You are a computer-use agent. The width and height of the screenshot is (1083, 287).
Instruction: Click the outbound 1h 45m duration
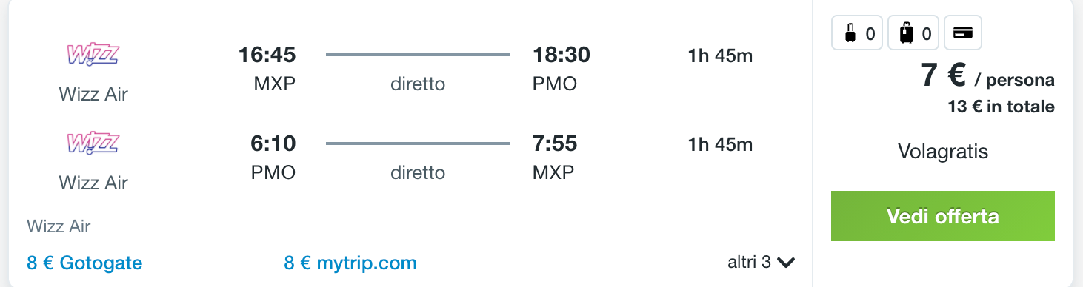coord(720,55)
